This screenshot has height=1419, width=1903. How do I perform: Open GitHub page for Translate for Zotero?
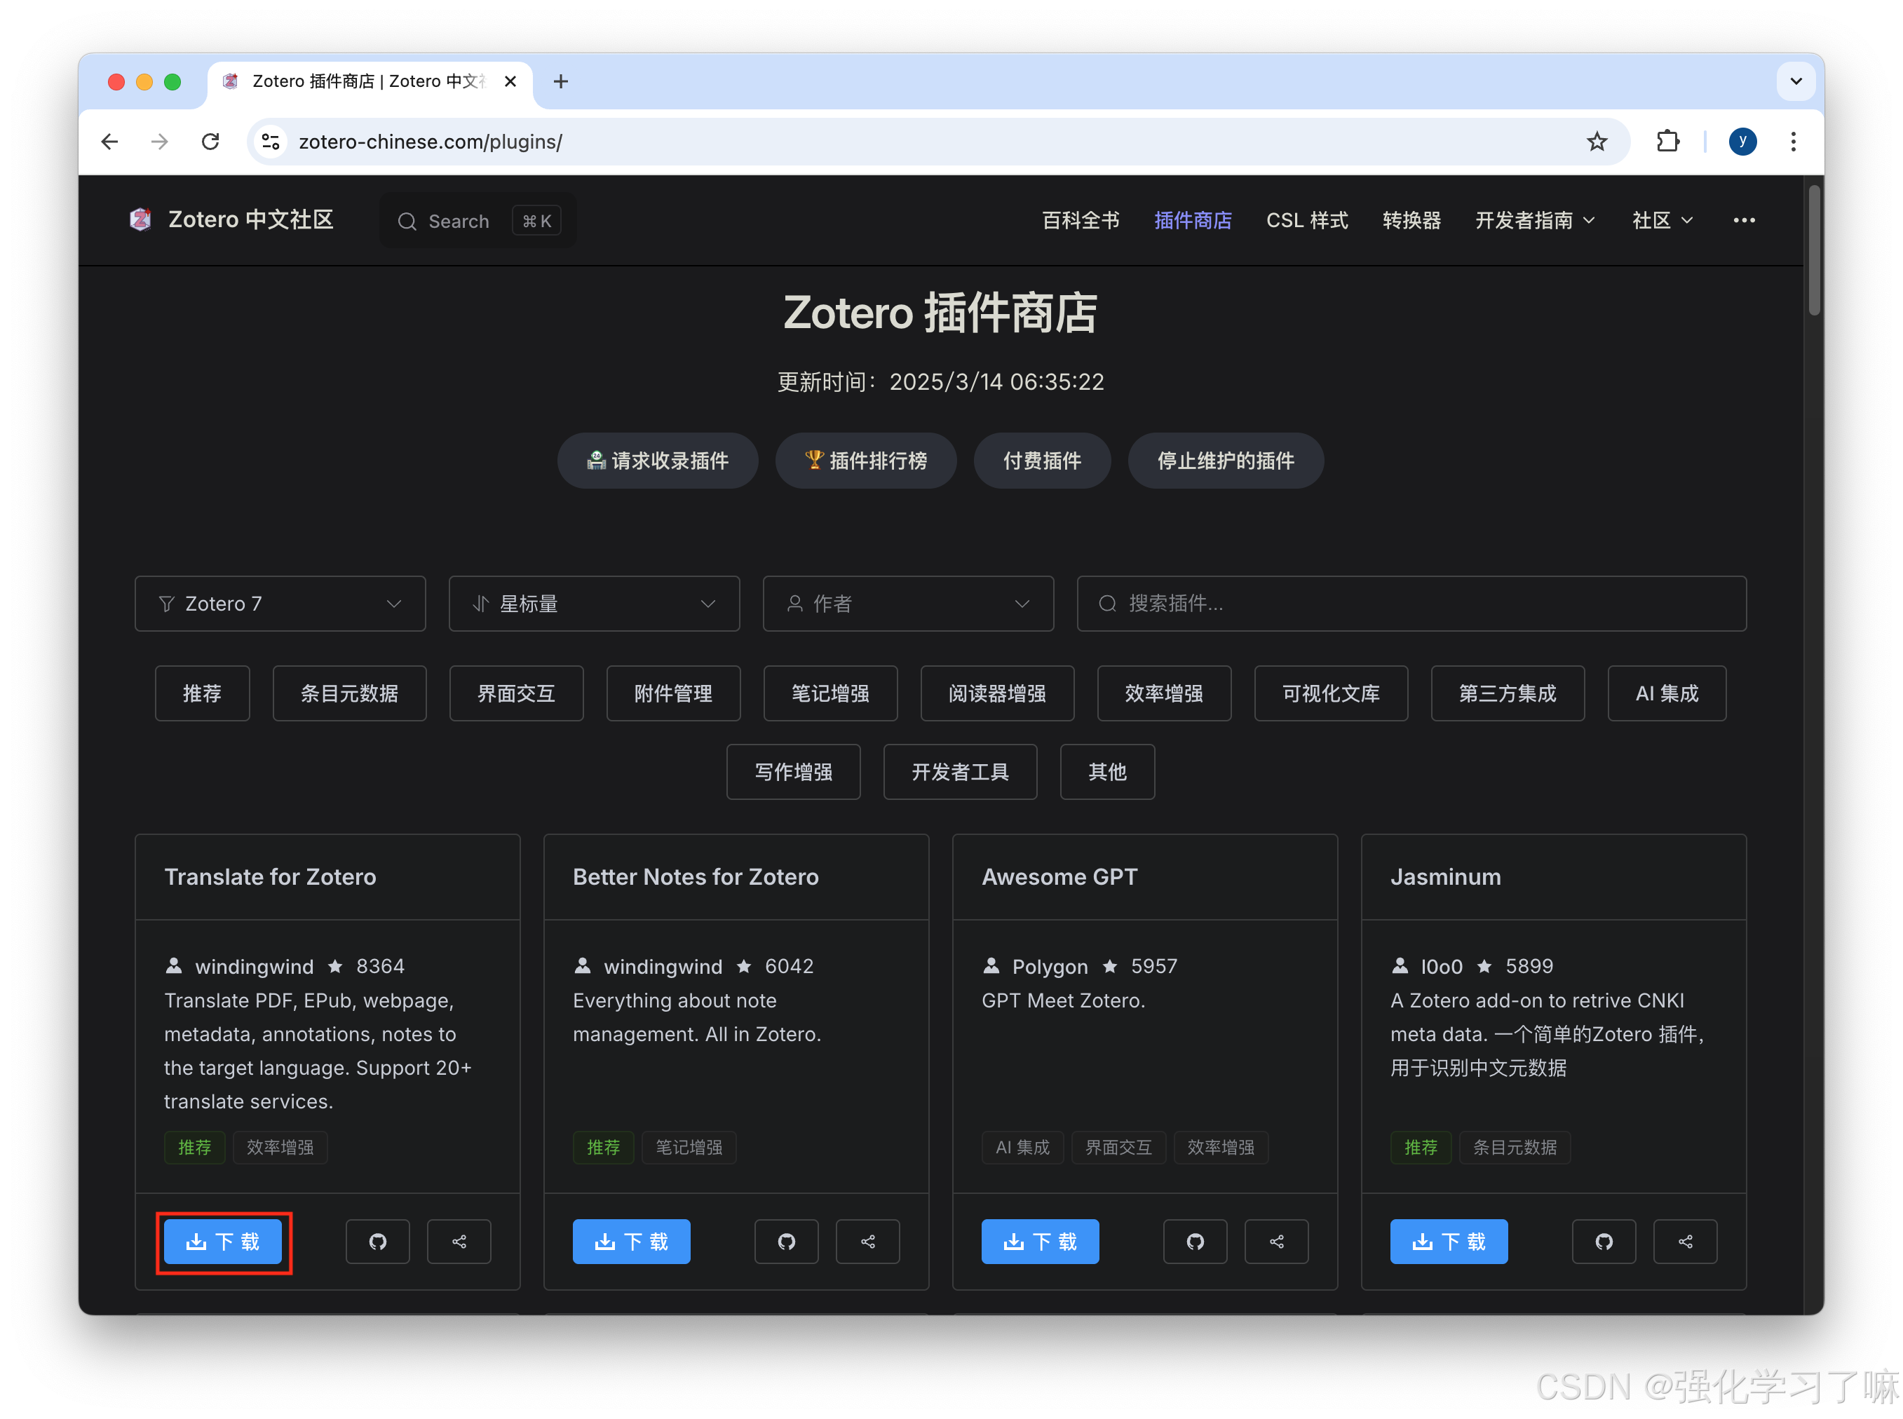click(377, 1241)
